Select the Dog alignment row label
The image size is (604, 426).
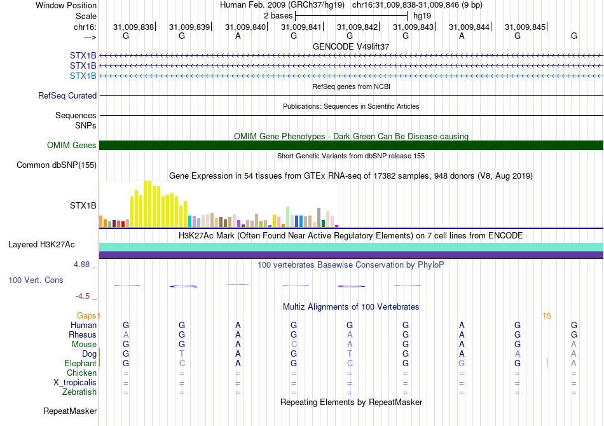pos(89,354)
